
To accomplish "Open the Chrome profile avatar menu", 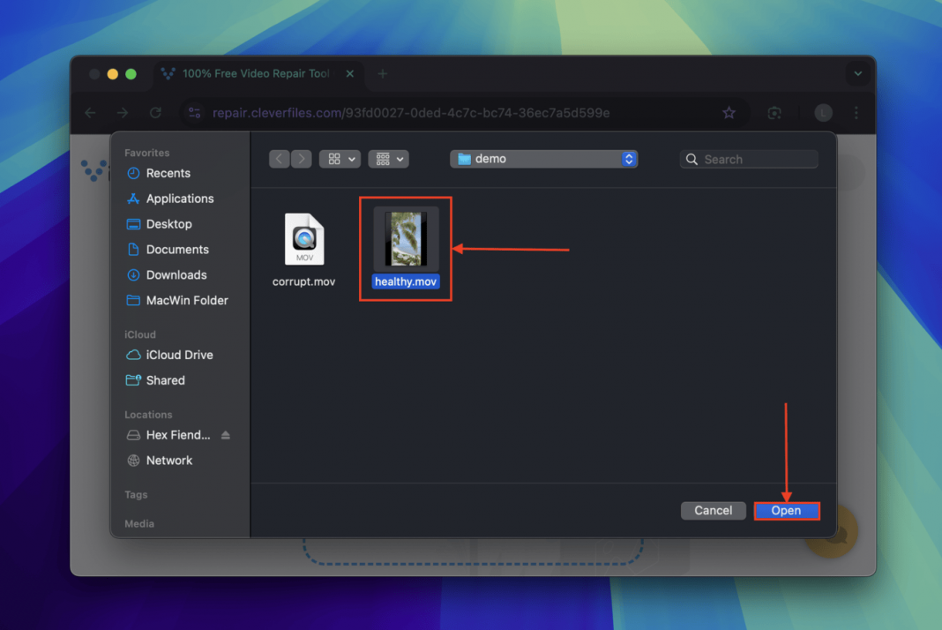I will tap(822, 113).
